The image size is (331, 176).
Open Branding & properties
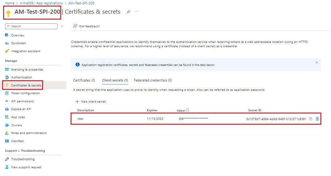[27, 70]
